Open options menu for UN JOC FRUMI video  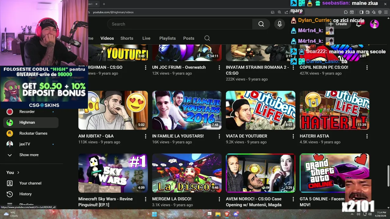[219, 68]
